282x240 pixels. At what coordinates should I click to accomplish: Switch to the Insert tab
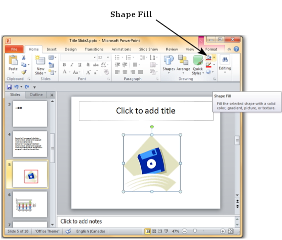pos(51,49)
